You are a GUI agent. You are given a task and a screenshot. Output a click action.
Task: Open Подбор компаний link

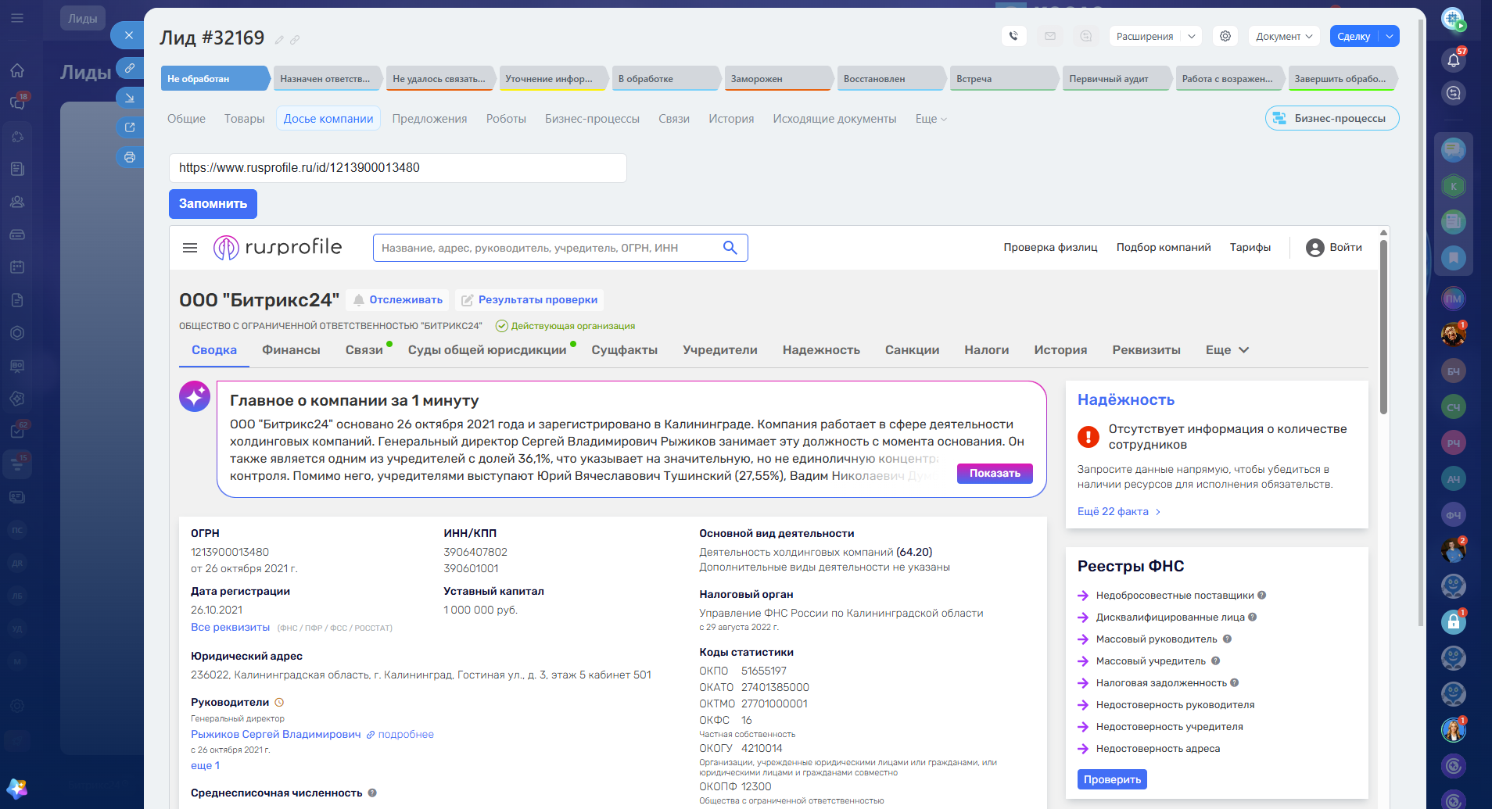1164,248
